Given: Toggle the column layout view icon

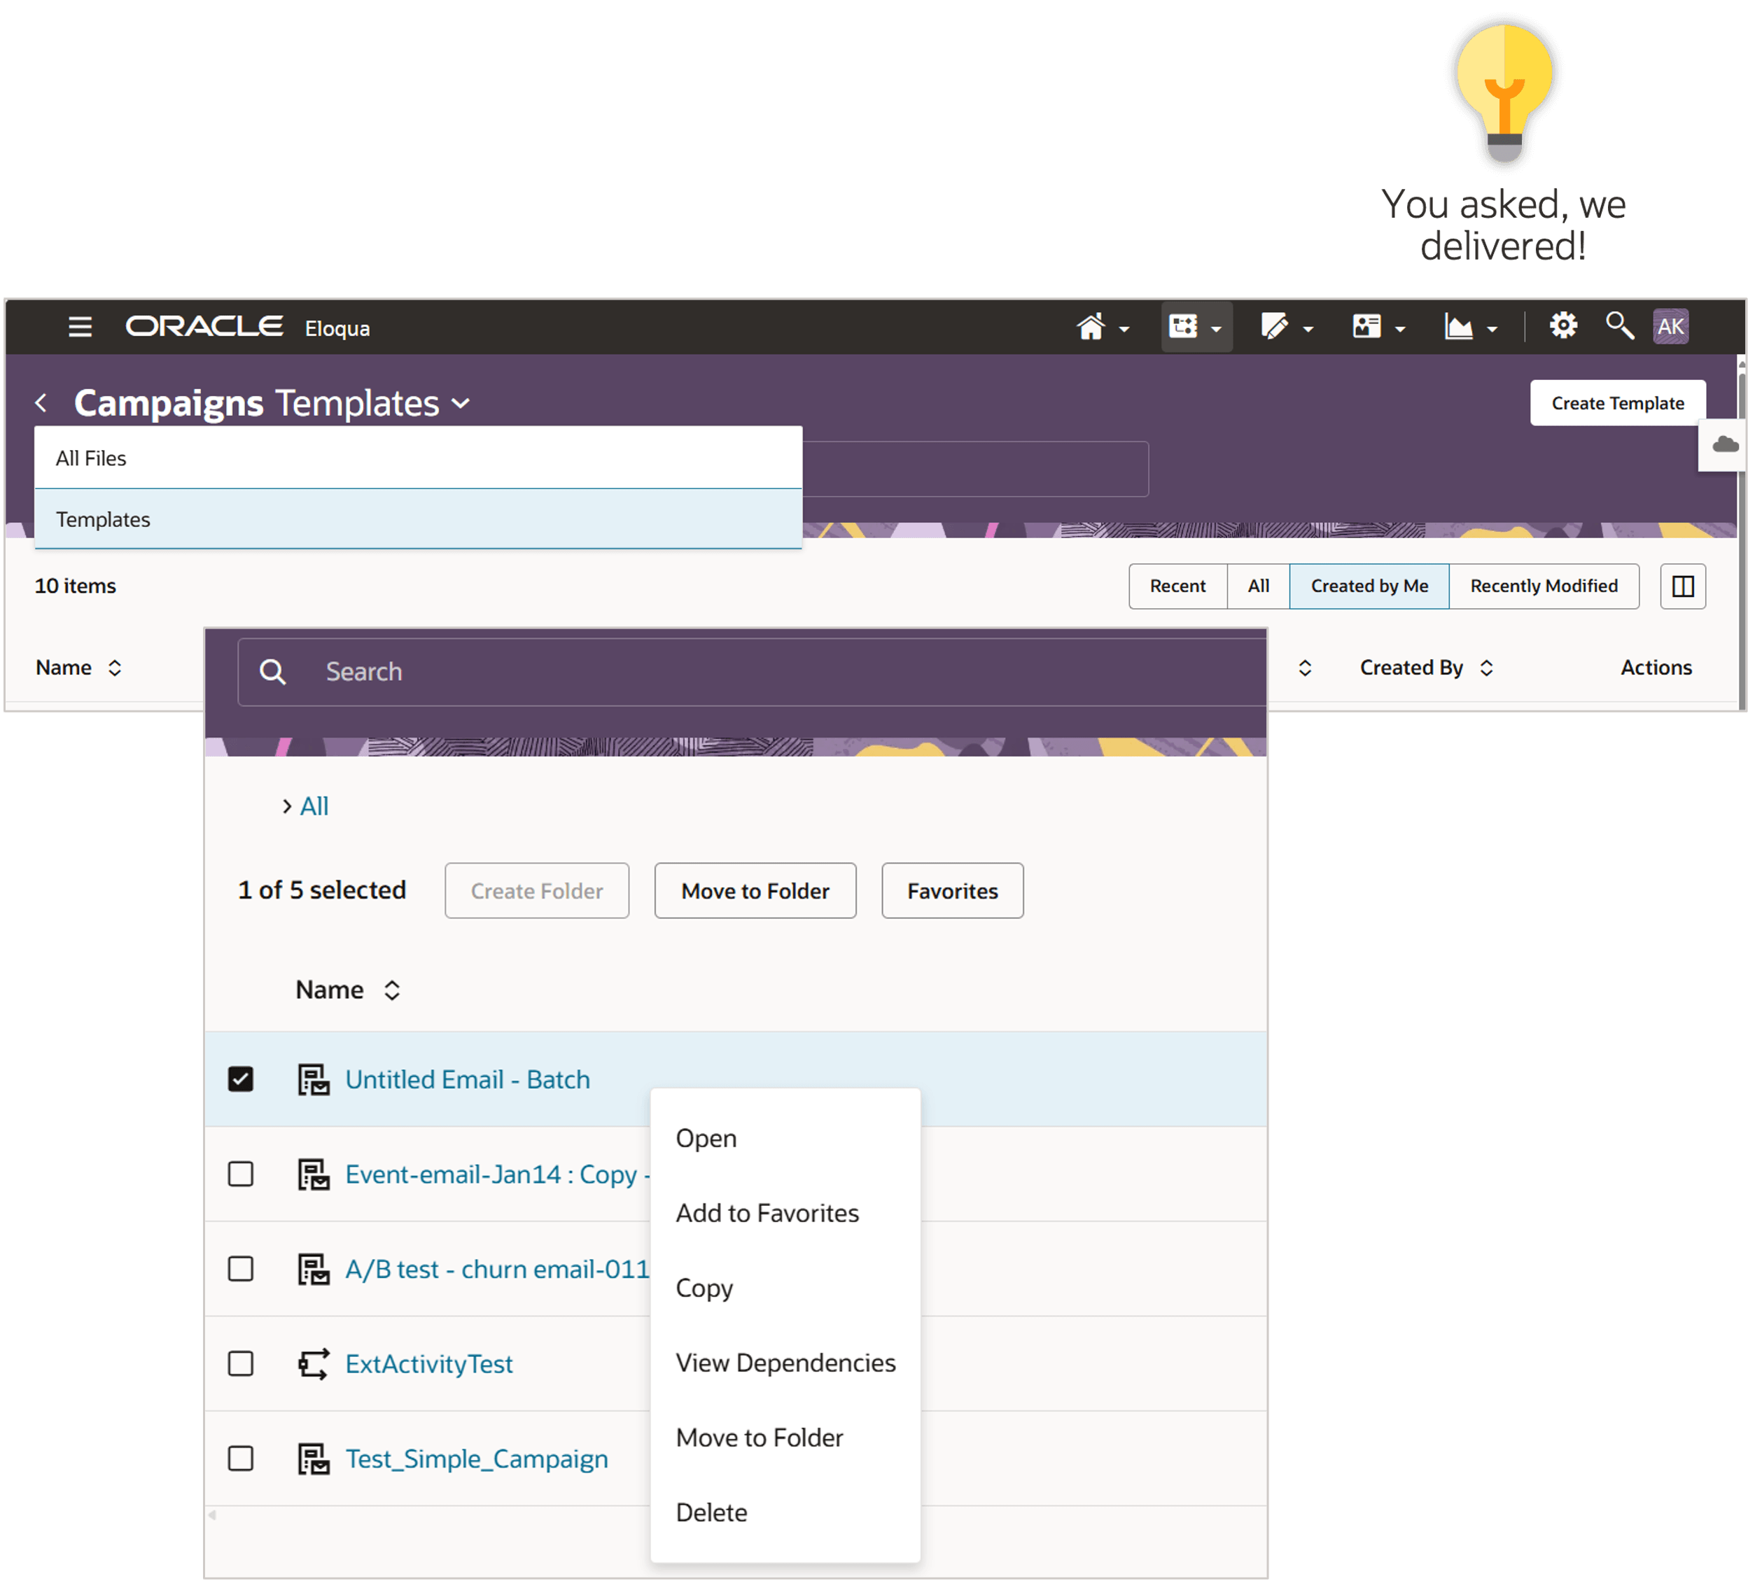Looking at the screenshot, I should pos(1682,586).
